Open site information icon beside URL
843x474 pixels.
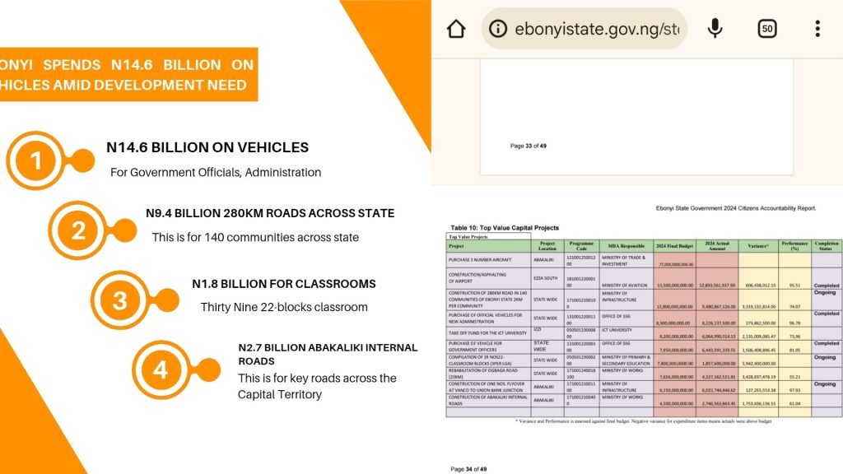pyautogui.click(x=498, y=29)
